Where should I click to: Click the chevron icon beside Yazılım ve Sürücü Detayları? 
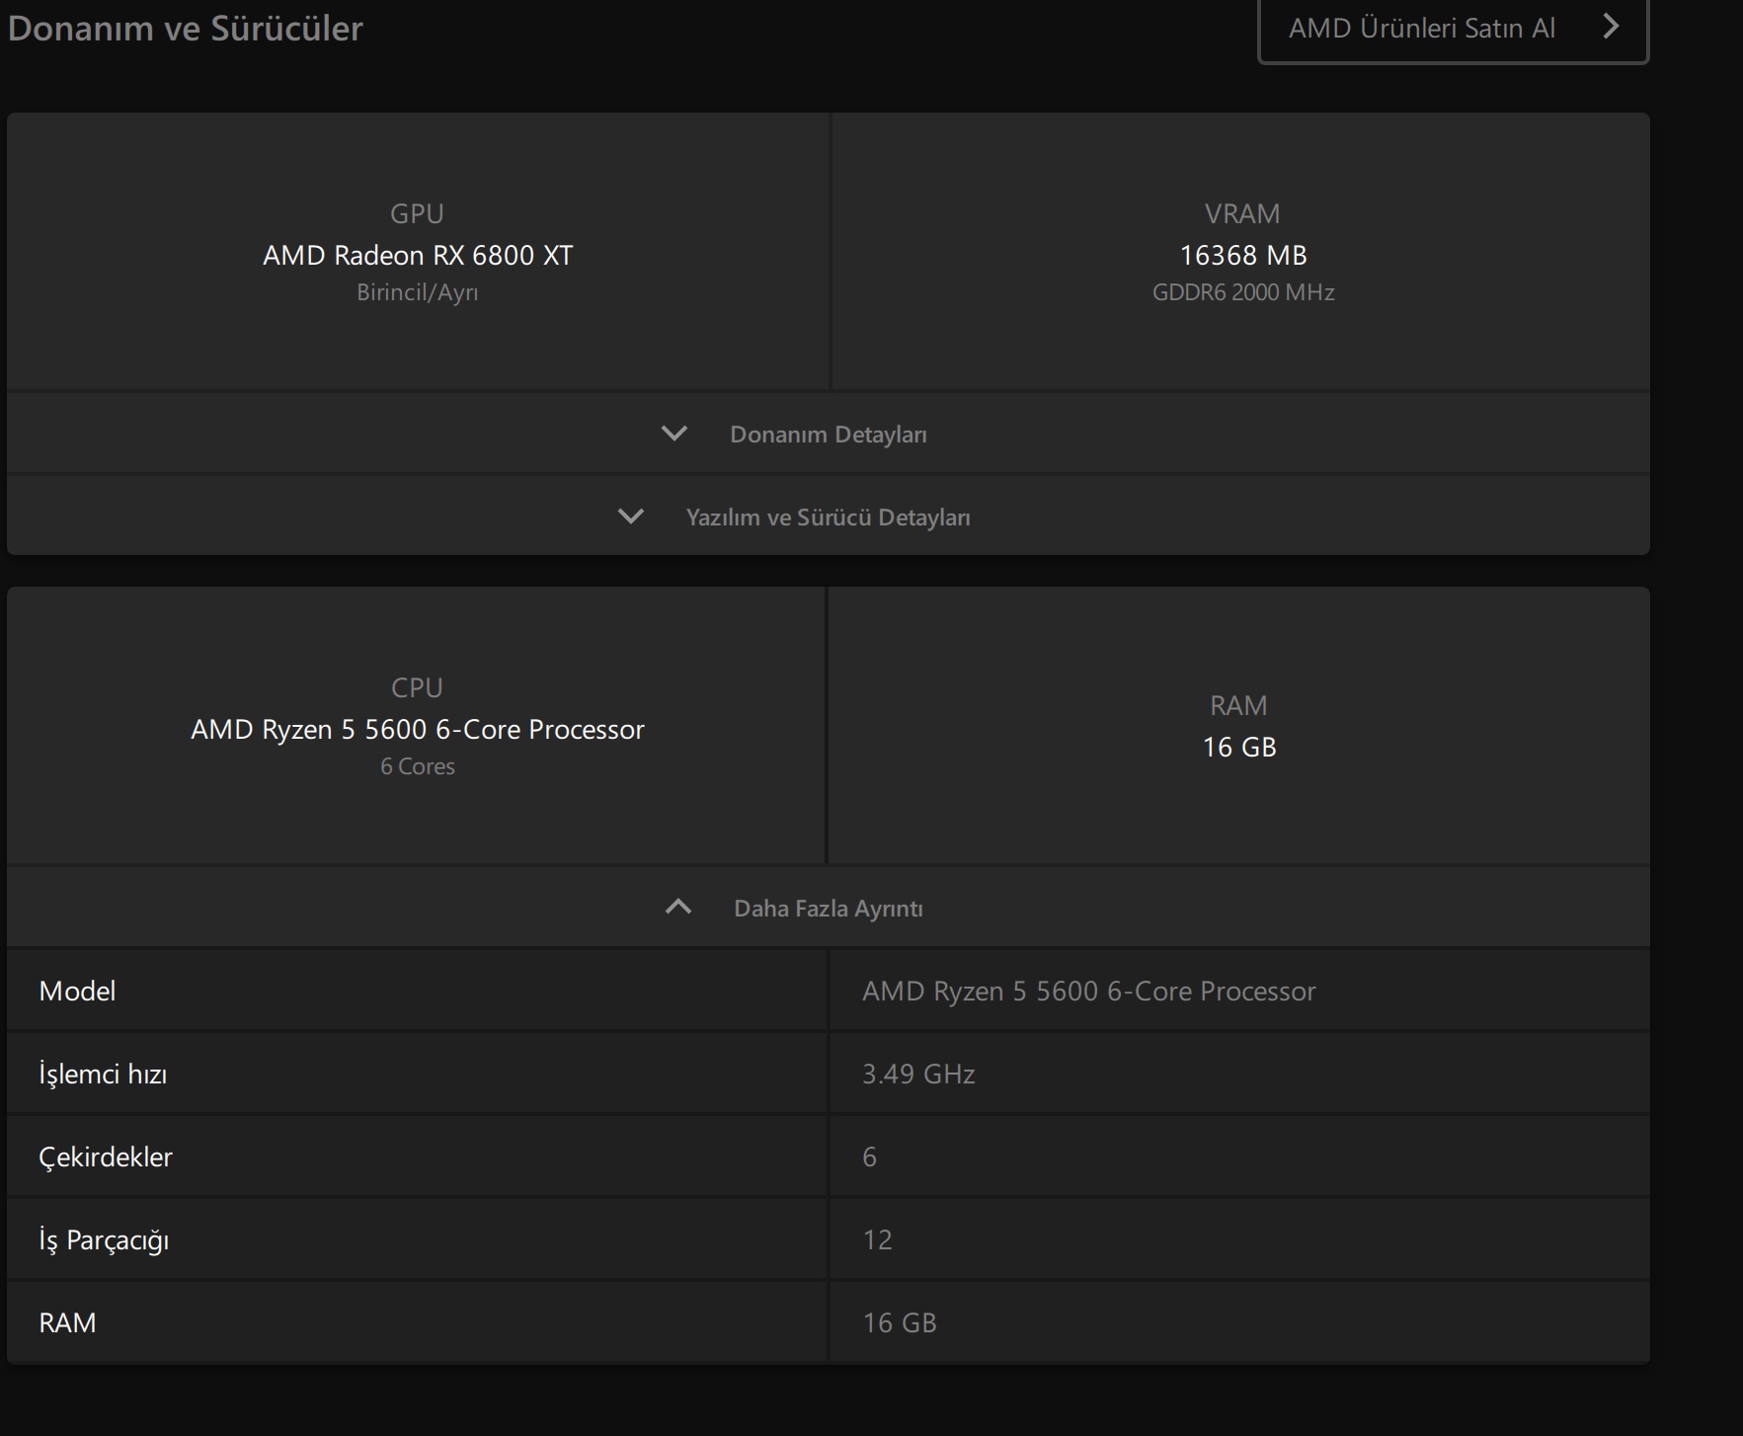coord(631,517)
